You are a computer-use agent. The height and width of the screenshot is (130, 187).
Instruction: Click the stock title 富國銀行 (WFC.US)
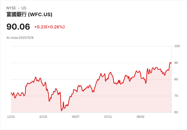(x=29, y=14)
